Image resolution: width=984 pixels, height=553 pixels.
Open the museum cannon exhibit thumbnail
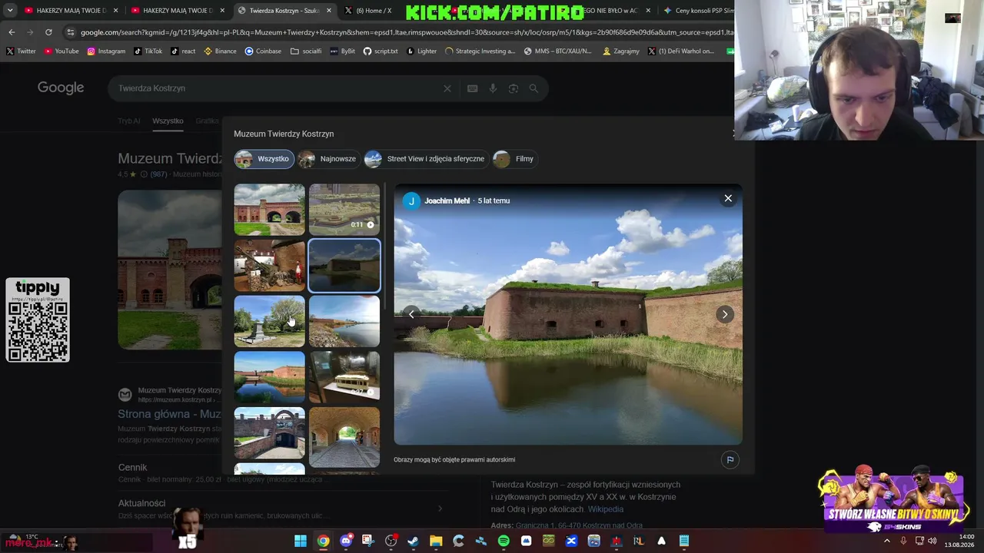coord(269,266)
